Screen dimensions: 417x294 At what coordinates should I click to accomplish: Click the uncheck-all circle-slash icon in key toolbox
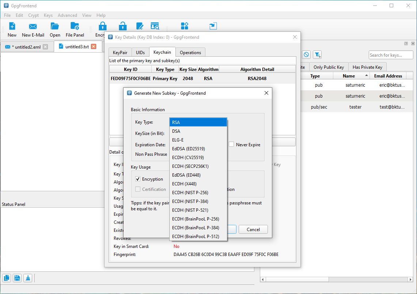pos(306,54)
